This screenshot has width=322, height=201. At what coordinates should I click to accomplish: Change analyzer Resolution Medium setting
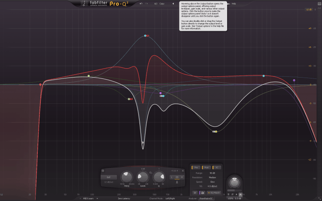click(x=213, y=177)
